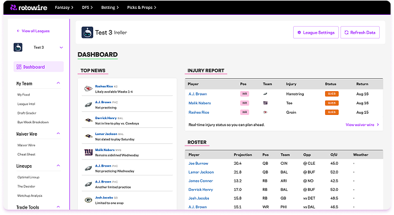The height and width of the screenshot is (215, 394).
Task: Click Chiefs logo beside Rashee Rice news
Action: point(88,89)
